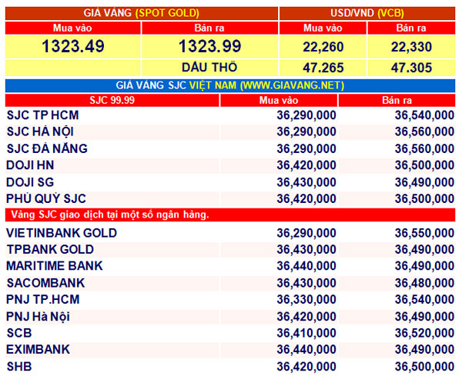Image resolution: width=462 pixels, height=376 pixels.
Task: Click USD/VND sell rate 22,330
Action: coord(411,47)
